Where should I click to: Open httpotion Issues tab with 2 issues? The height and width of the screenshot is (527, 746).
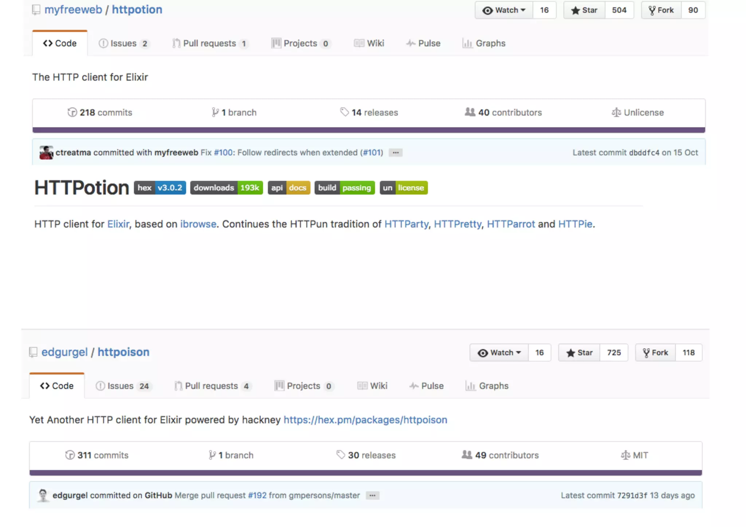point(124,43)
